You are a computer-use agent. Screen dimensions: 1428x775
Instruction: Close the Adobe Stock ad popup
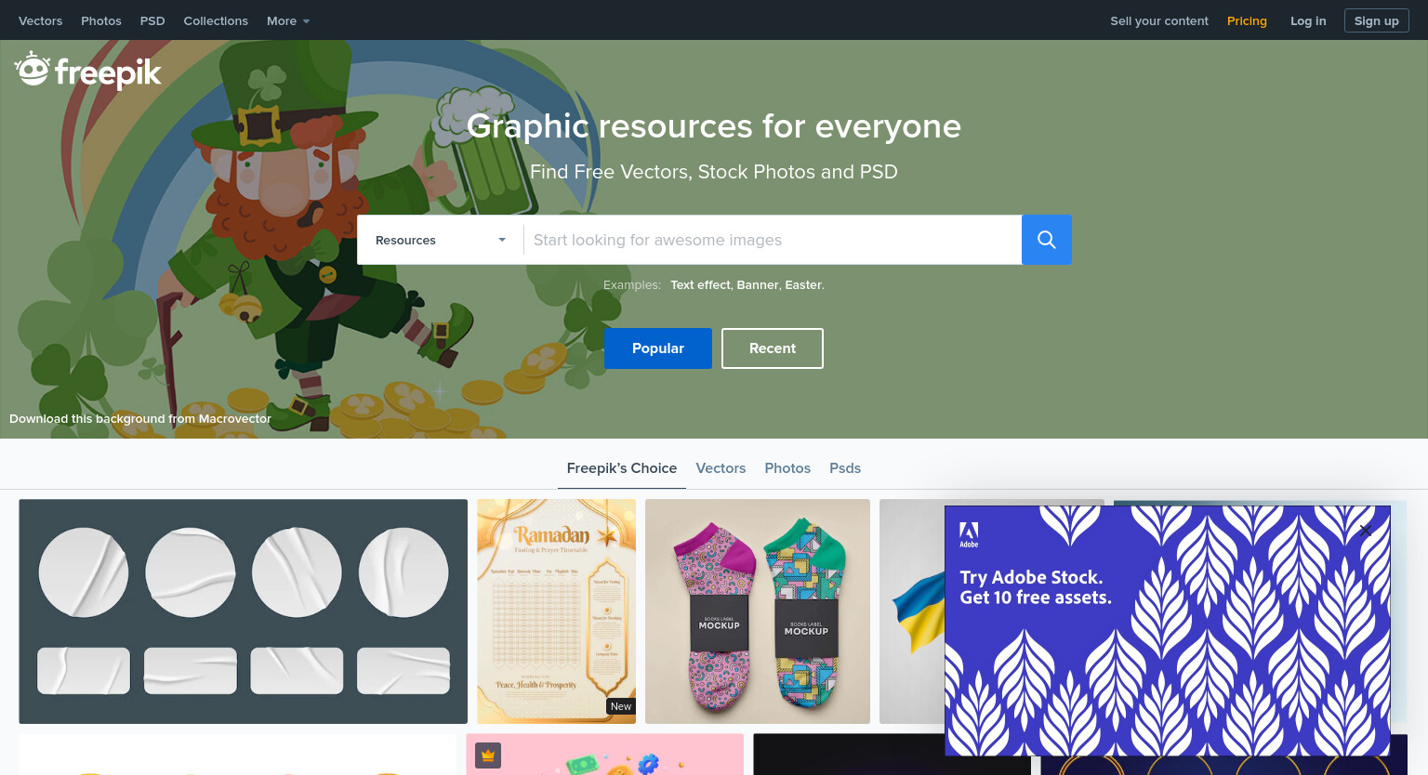[x=1365, y=531]
